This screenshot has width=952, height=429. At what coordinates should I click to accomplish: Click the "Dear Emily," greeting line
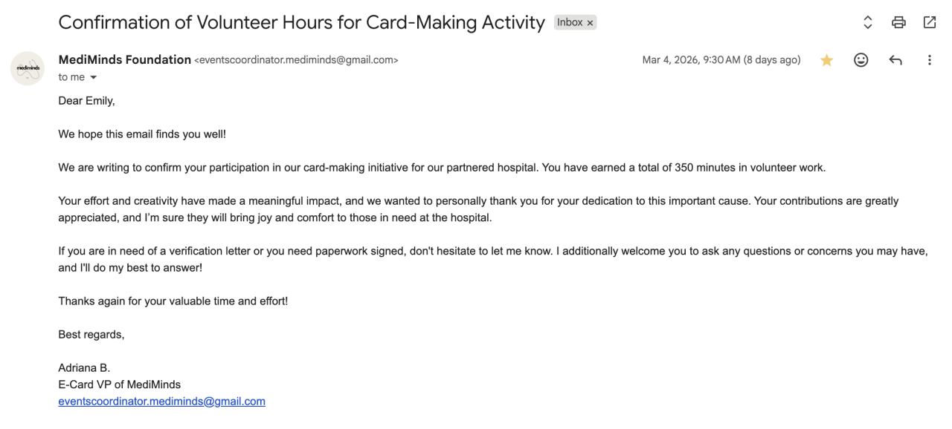click(86, 101)
